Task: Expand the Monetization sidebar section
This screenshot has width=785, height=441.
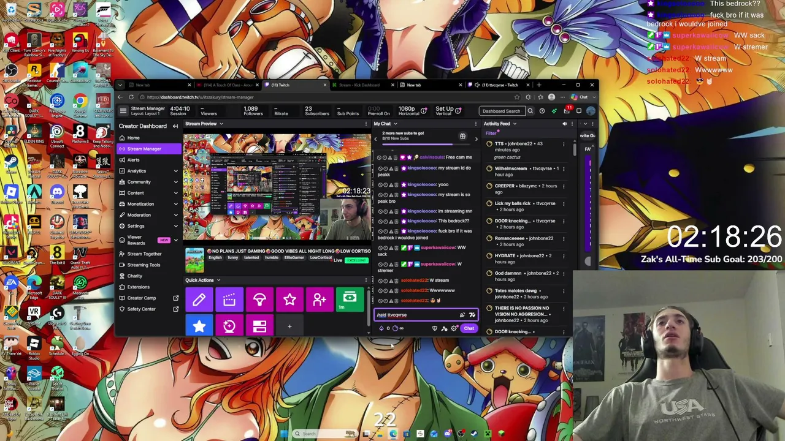Action: click(x=148, y=204)
